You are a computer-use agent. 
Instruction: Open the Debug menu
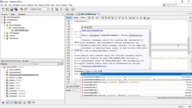tap(41, 5)
